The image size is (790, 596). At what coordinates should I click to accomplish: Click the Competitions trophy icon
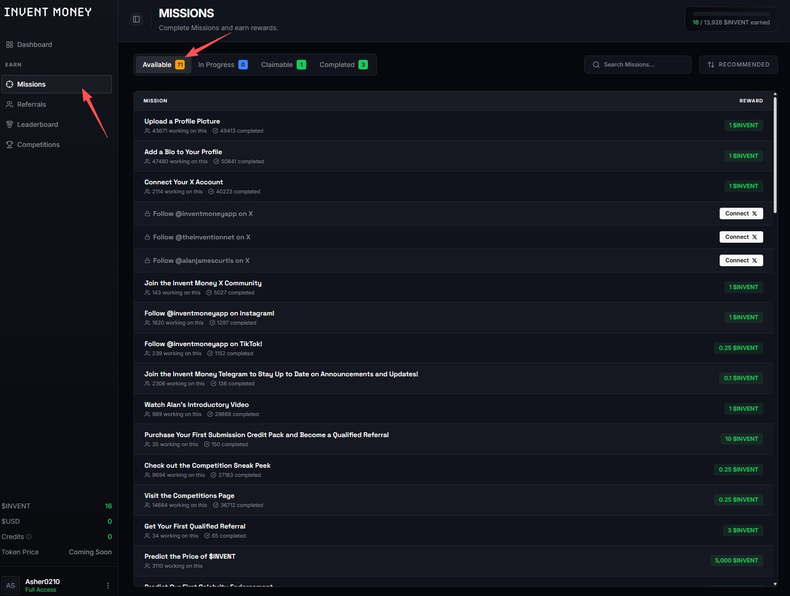coord(10,145)
